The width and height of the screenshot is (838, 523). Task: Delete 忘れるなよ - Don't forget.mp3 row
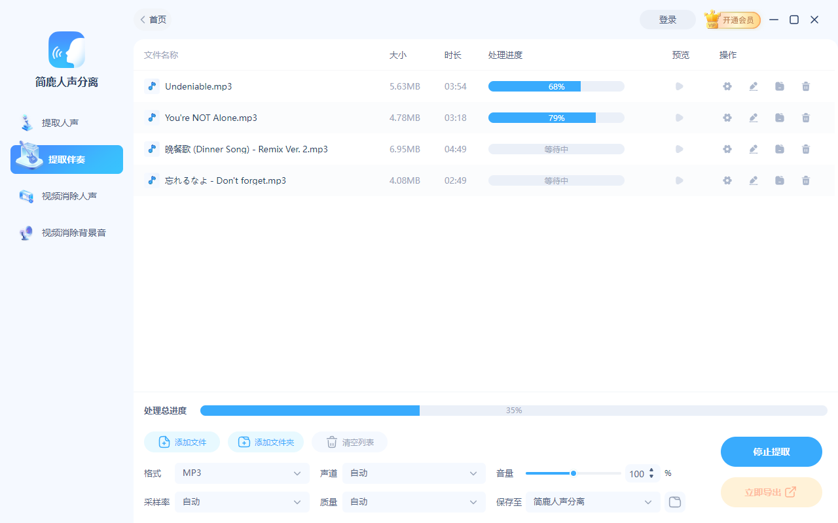click(806, 180)
